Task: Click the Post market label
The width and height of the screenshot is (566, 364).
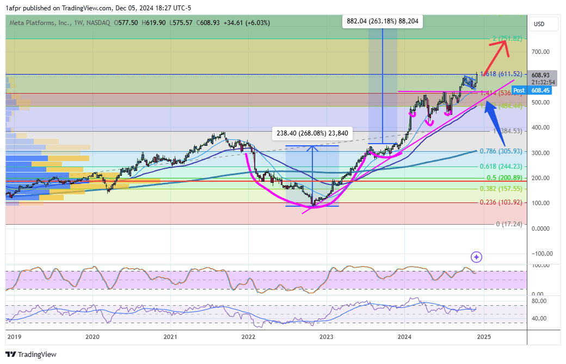Action: pyautogui.click(x=519, y=90)
